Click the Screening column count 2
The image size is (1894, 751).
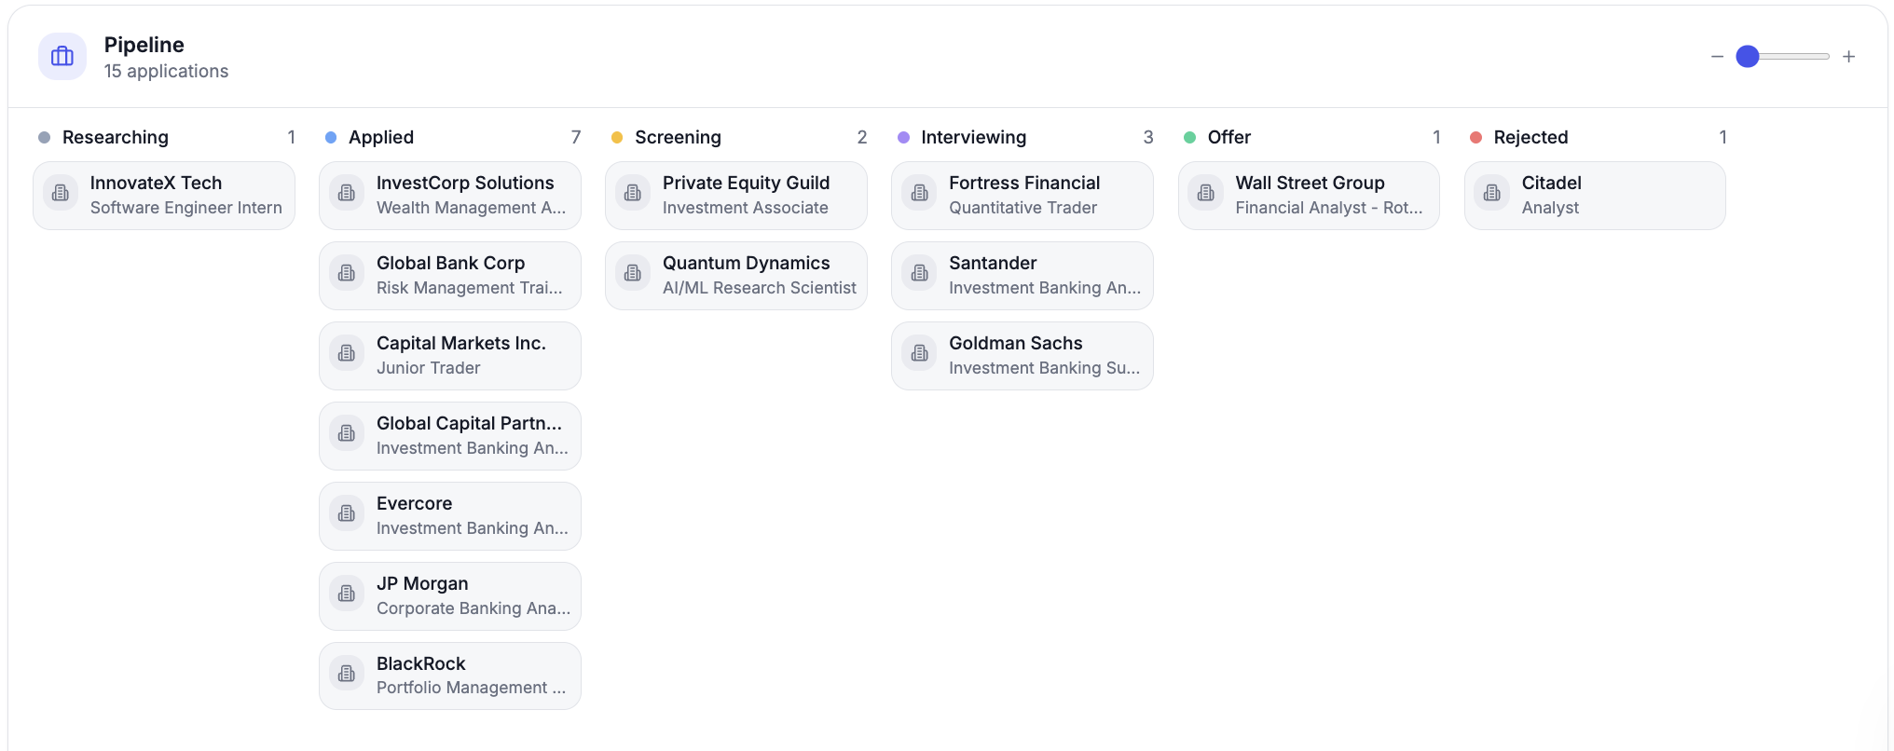click(x=862, y=137)
